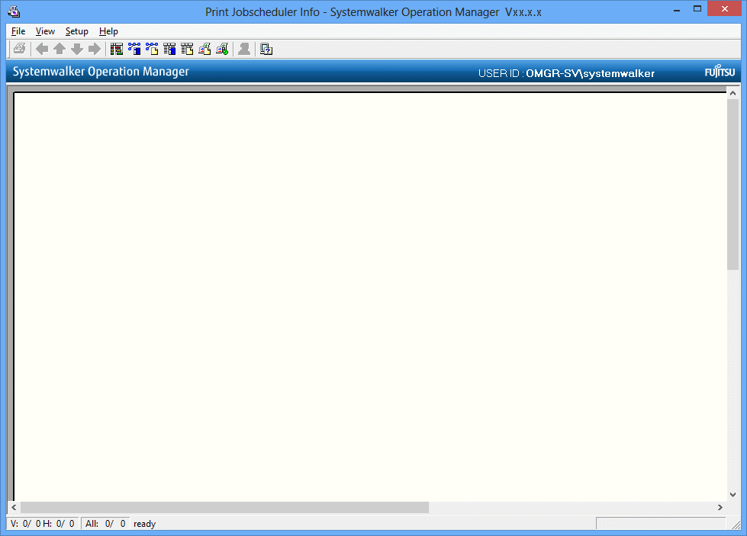Click the right arrow page navigation icon

click(95, 49)
